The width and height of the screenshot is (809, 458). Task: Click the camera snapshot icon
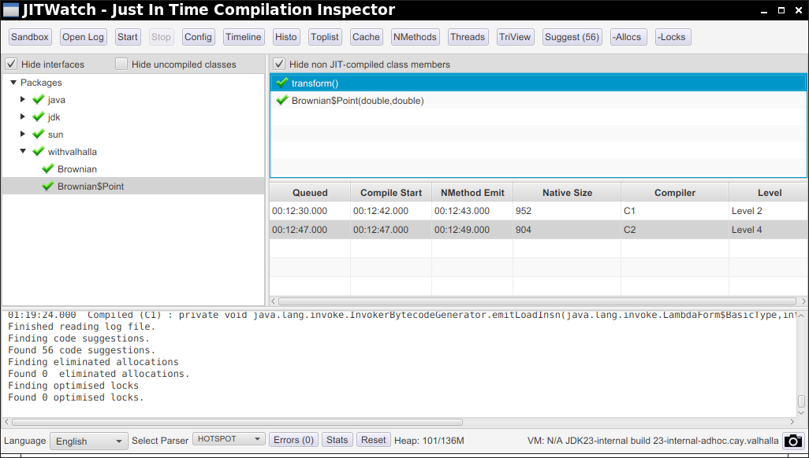(x=793, y=441)
